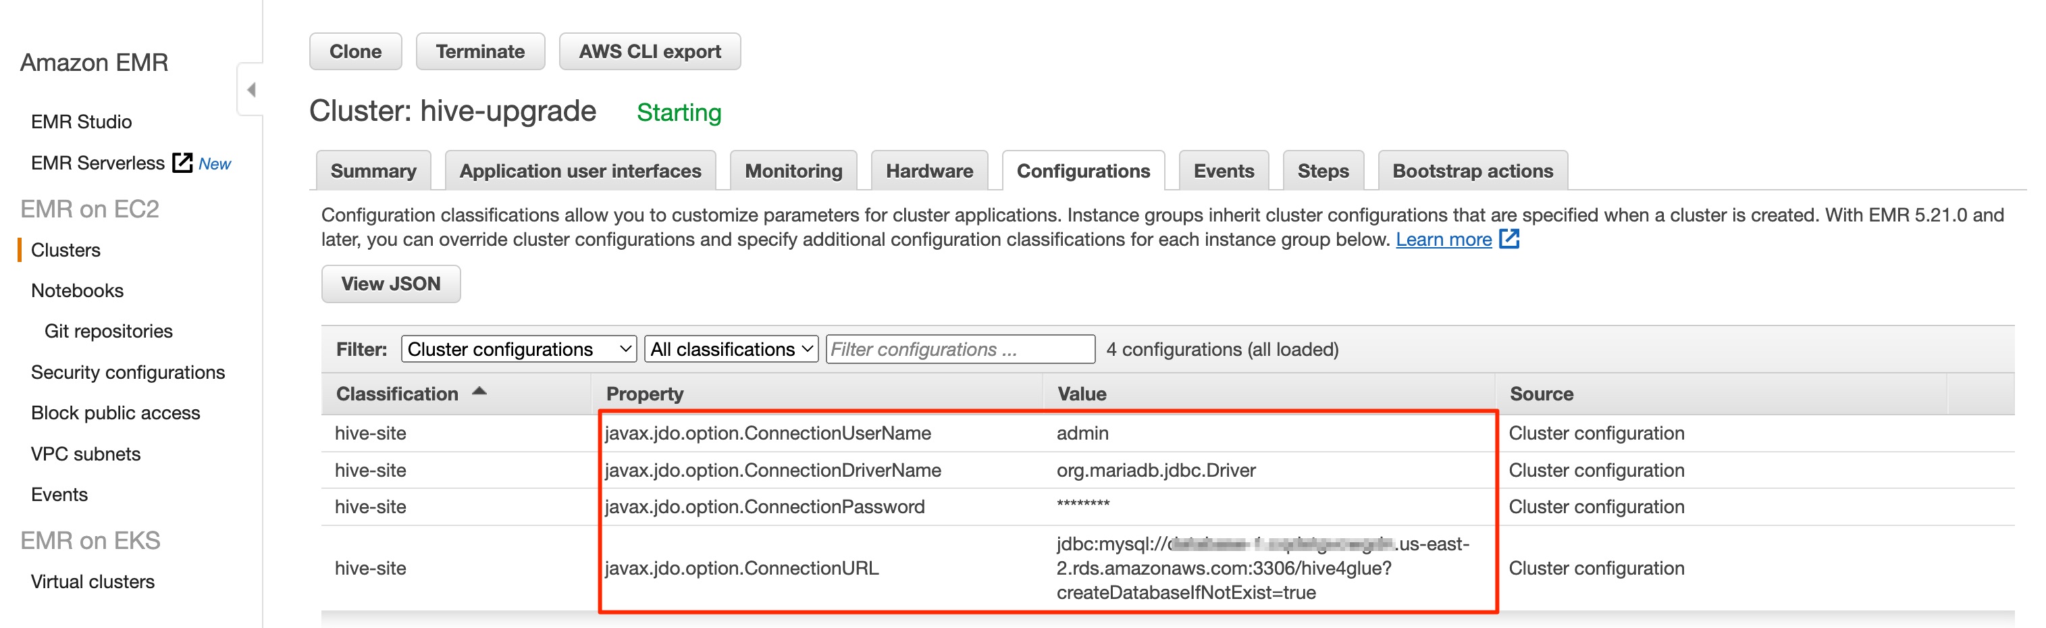Open Security configurations in sidebar

[128, 372]
